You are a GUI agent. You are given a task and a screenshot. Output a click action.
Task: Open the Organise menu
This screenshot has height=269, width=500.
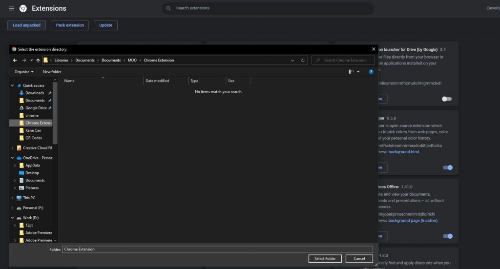[24, 72]
